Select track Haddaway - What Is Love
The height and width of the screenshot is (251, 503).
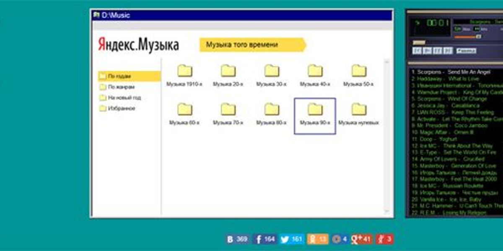click(x=445, y=79)
